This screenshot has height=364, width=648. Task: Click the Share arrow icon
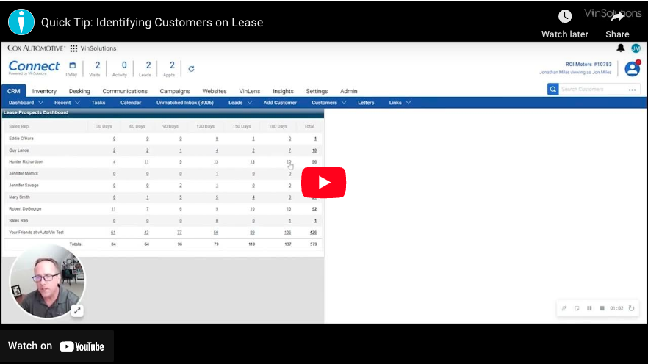pyautogui.click(x=617, y=17)
